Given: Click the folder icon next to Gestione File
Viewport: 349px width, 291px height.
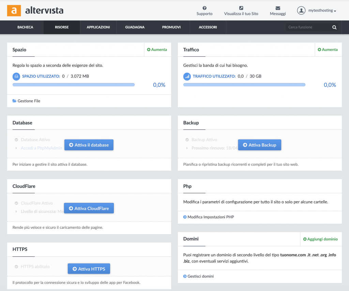Looking at the screenshot, I should coord(14,101).
